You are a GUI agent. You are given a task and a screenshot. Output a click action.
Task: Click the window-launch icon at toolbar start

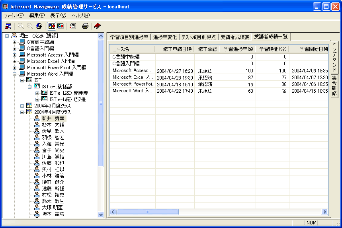click(8, 26)
